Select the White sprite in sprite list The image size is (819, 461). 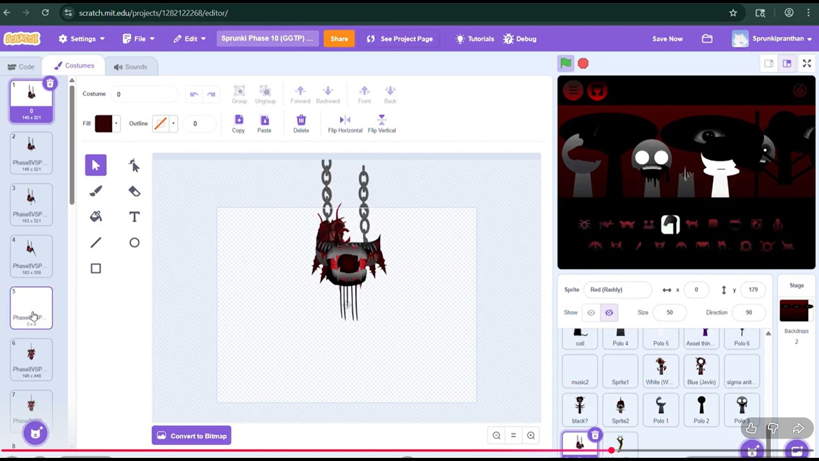click(661, 372)
